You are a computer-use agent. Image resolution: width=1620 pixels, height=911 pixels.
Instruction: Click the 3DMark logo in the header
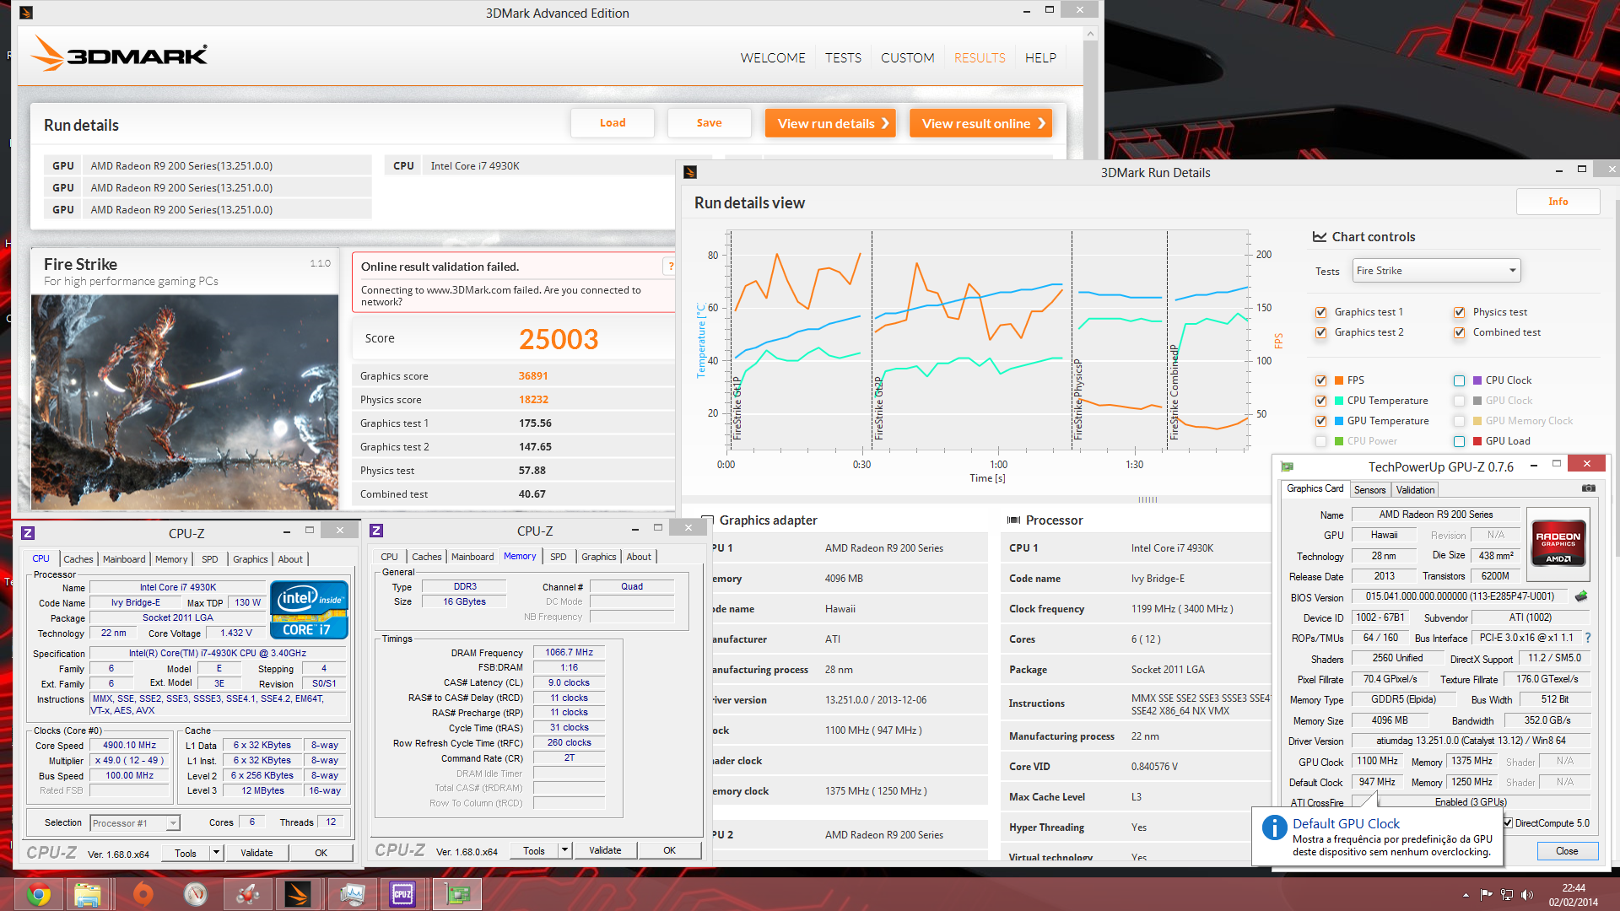[x=120, y=54]
